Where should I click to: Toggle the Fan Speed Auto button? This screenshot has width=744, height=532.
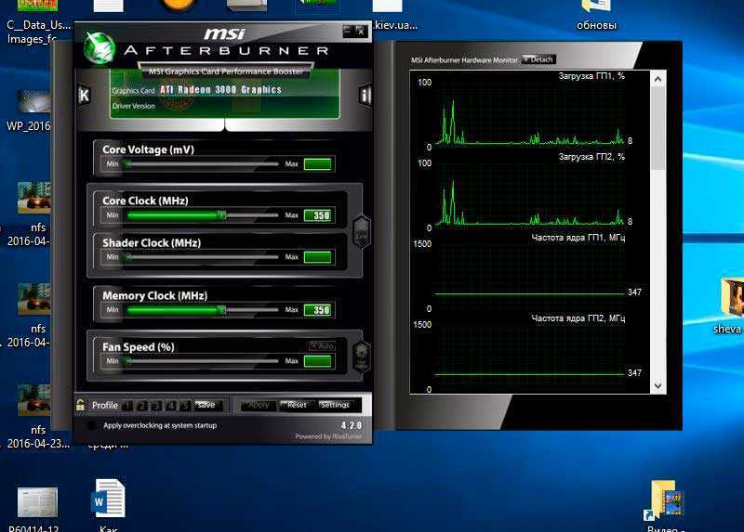[x=322, y=345]
